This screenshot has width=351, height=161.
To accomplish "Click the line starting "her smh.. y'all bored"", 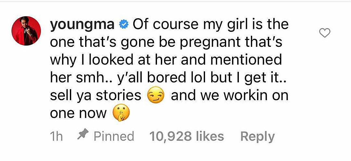I will pyautogui.click(x=168, y=78).
